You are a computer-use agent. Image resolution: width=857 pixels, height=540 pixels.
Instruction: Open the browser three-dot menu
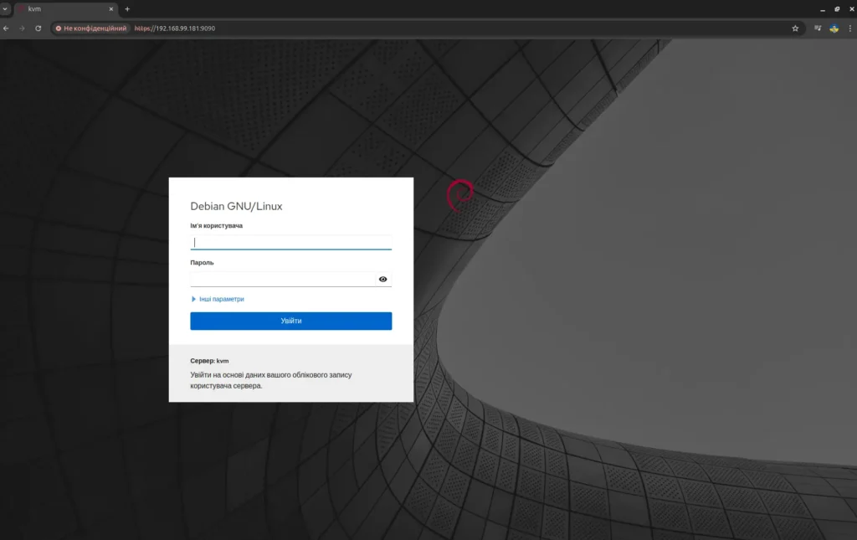click(850, 28)
